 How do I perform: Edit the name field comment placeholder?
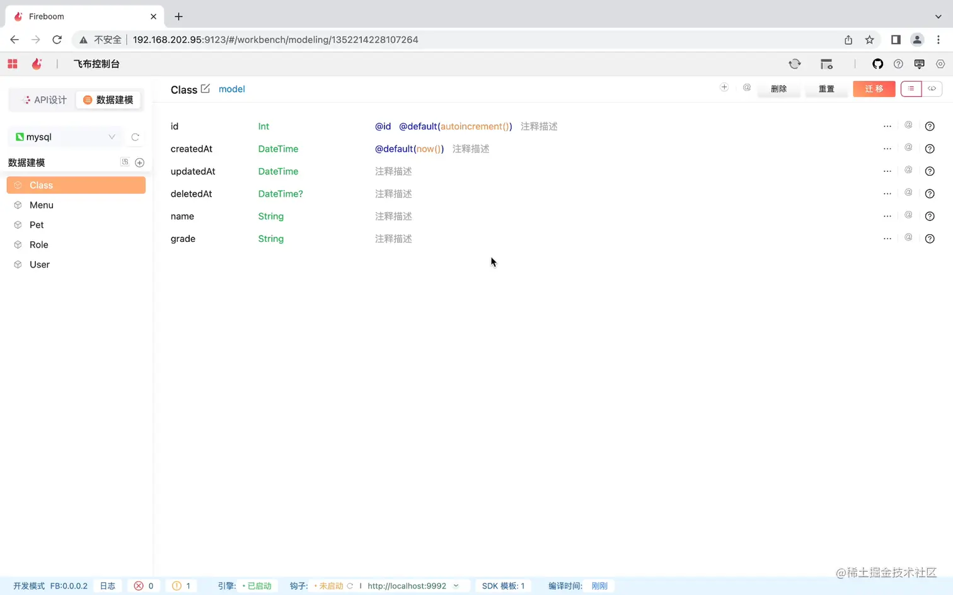[393, 216]
